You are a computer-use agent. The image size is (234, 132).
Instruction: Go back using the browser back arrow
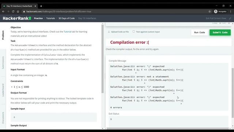[x=3, y=11]
